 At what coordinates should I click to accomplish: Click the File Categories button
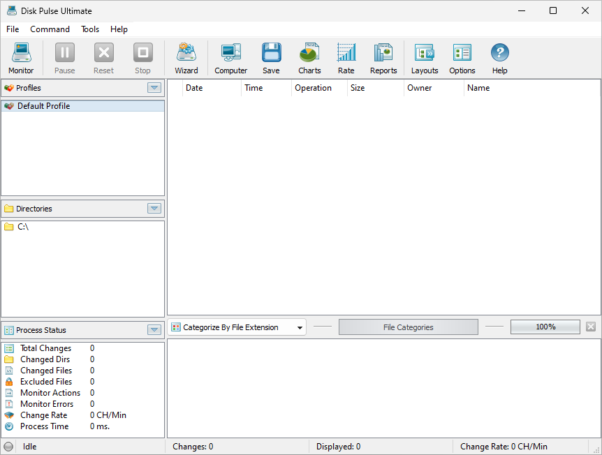(x=408, y=326)
